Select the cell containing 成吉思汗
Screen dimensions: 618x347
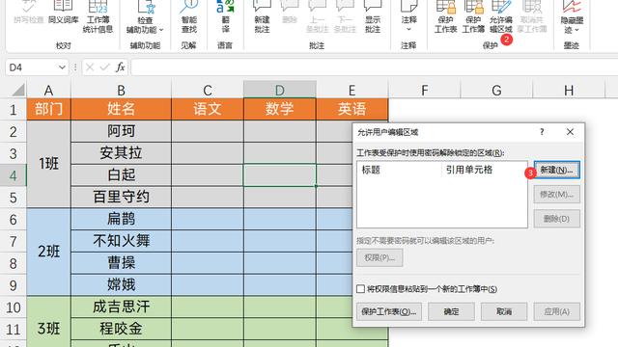click(x=121, y=307)
